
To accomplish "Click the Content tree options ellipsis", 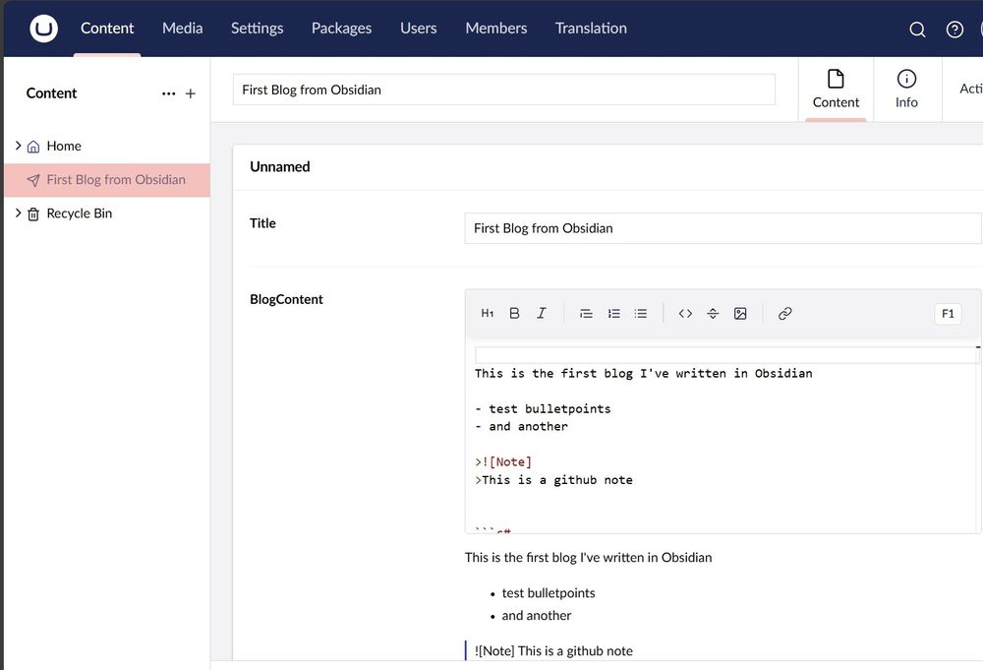I will pos(169,93).
